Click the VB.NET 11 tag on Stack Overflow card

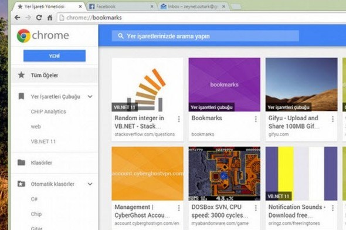125,107
